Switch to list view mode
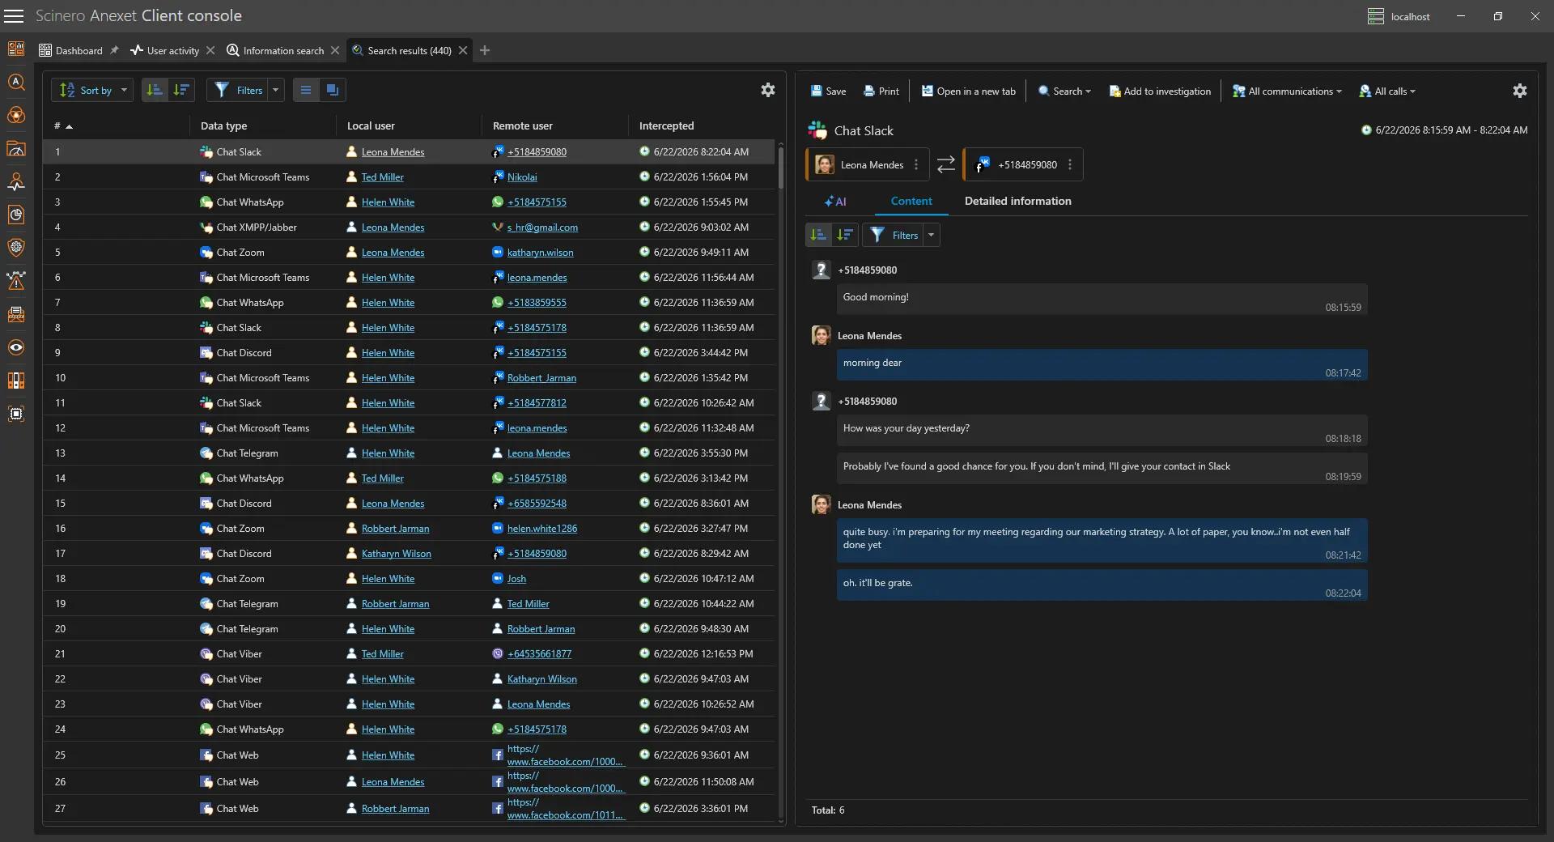The height and width of the screenshot is (842, 1554). 306,90
